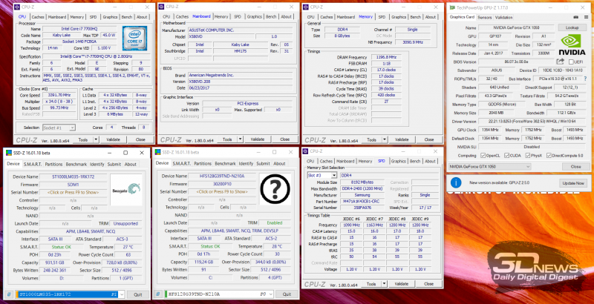This screenshot has width=594, height=304.
Task: Click the small icon button left of ST1000LM035 selector
Action: point(10,294)
